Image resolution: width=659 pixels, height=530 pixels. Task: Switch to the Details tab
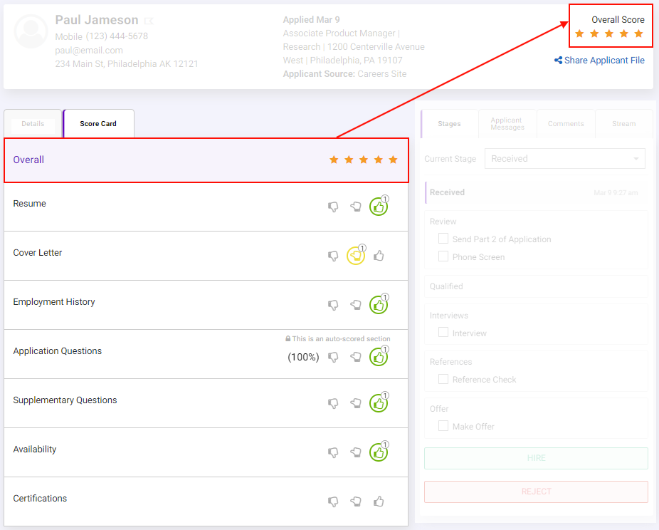point(33,124)
